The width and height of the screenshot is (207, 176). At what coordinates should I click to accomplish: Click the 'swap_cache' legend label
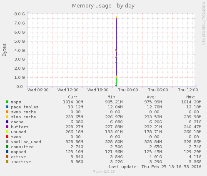coord(23,112)
